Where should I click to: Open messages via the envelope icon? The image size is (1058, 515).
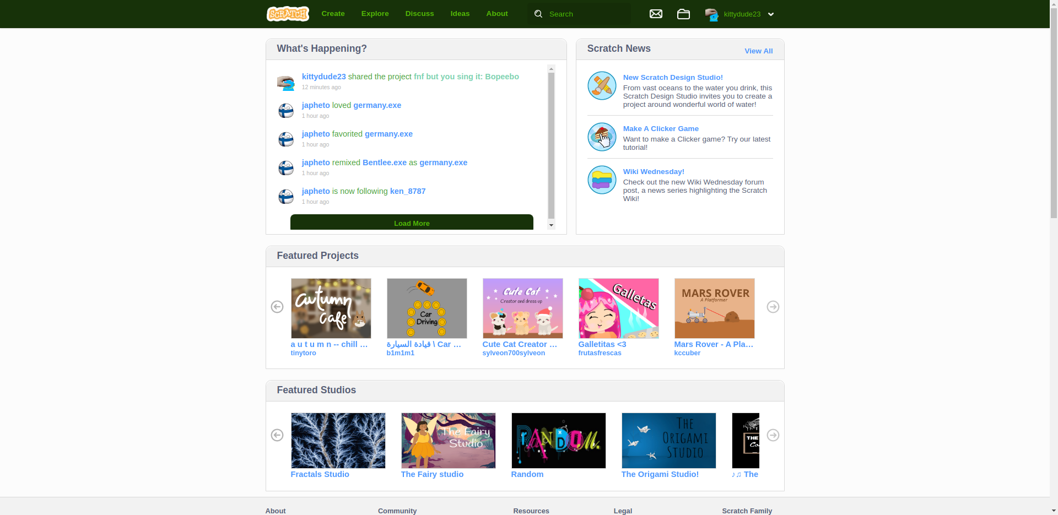tap(656, 14)
